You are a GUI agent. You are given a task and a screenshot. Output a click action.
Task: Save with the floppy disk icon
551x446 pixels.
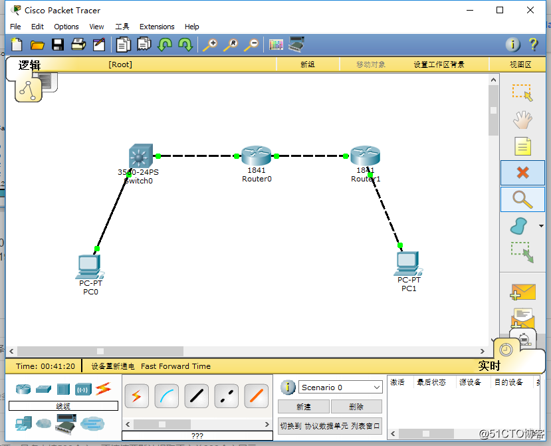coord(58,45)
